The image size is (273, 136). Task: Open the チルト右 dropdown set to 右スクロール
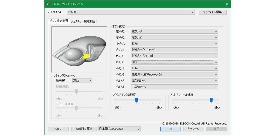pos(175,87)
